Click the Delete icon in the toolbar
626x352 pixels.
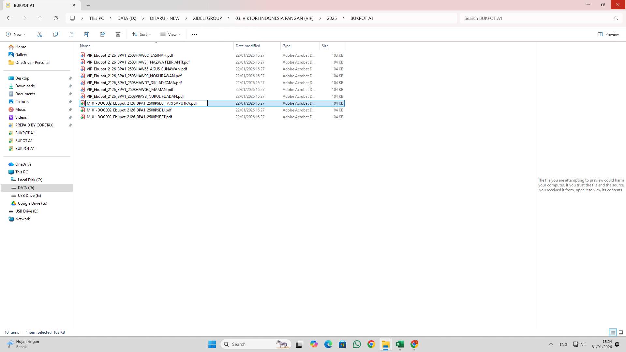point(118,34)
